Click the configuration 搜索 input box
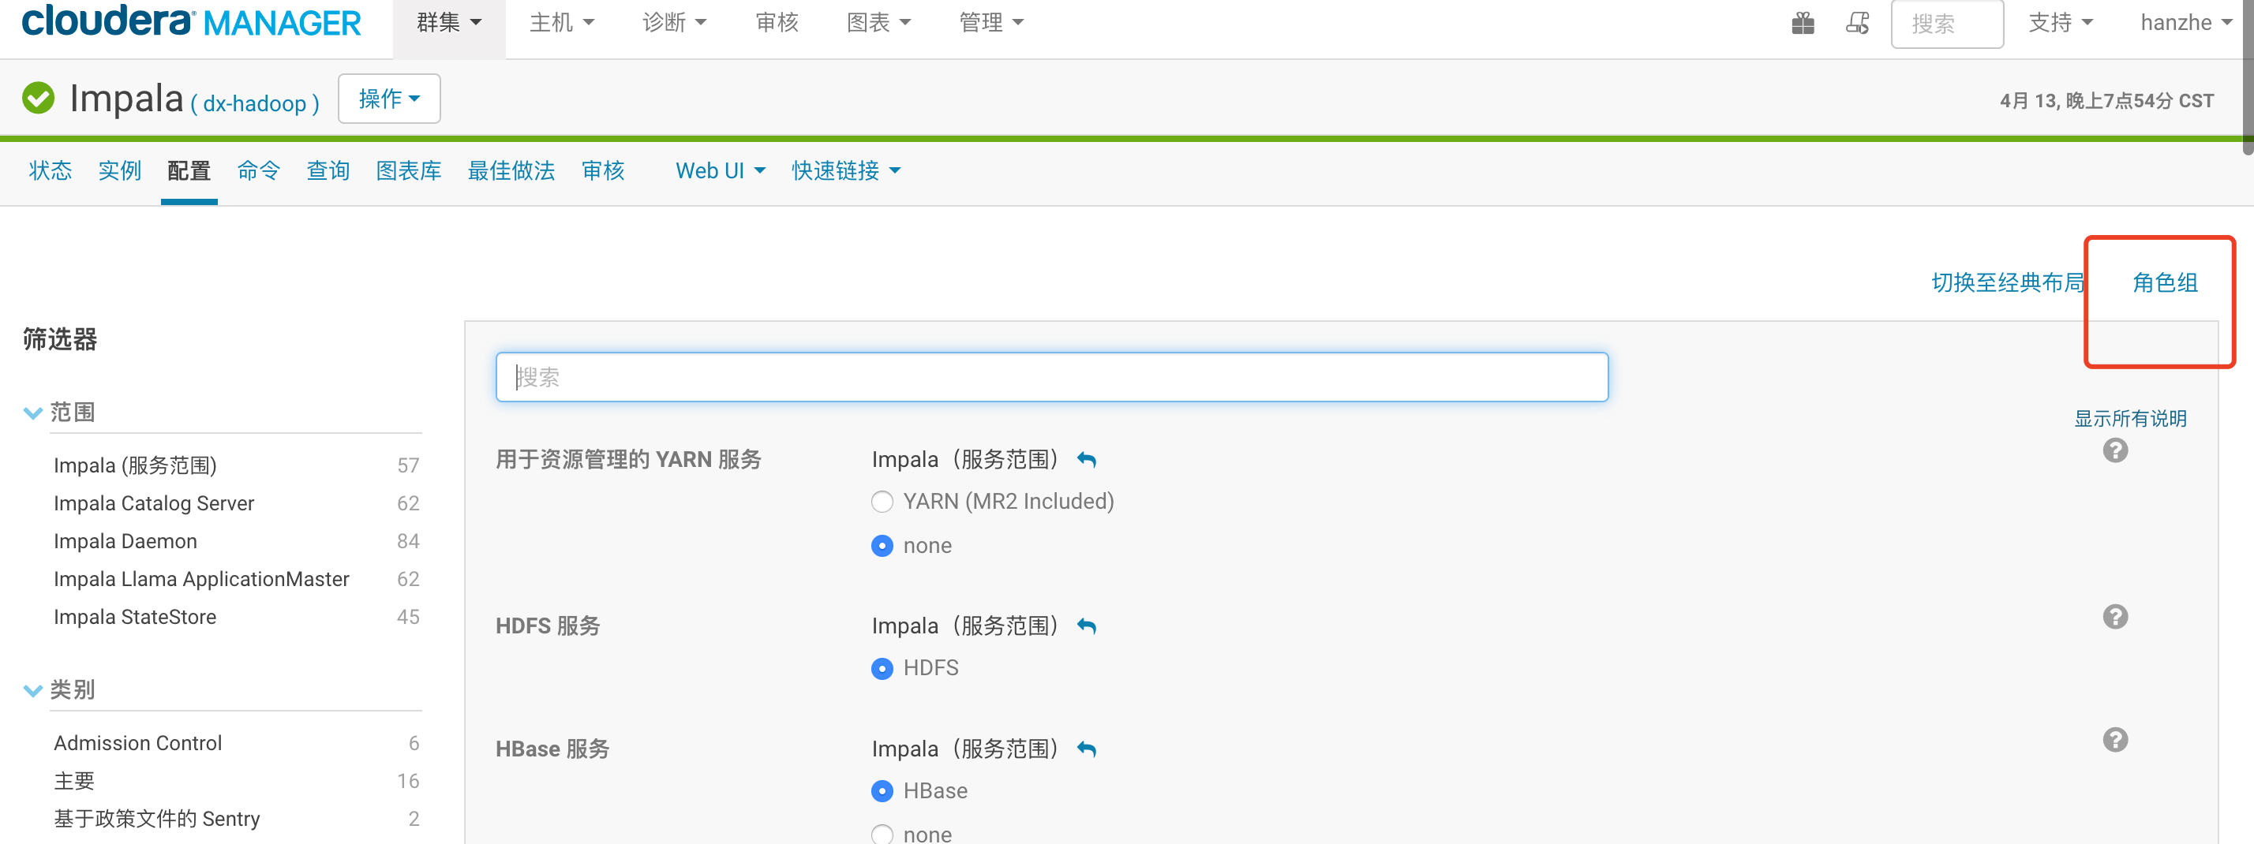This screenshot has width=2254, height=844. click(x=1052, y=377)
